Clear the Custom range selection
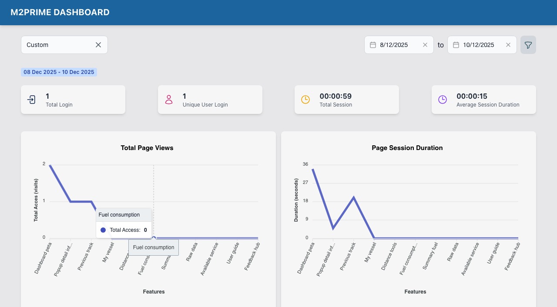This screenshot has width=557, height=307. [x=98, y=45]
